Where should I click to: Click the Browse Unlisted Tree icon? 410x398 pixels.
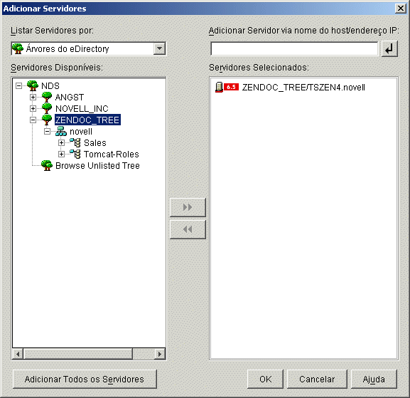click(47, 166)
